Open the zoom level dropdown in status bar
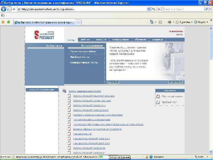This screenshot has height=160, width=213. (x=207, y=157)
